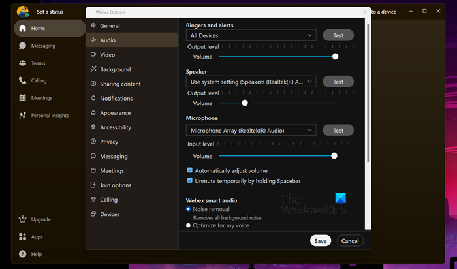Click Set a status text
The height and width of the screenshot is (269, 457).
[x=50, y=12]
